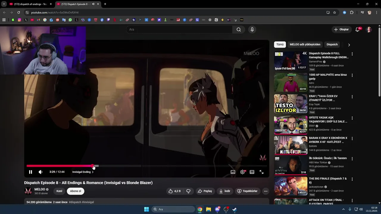
Task: Pause the video with the pause button
Action: click(x=30, y=172)
